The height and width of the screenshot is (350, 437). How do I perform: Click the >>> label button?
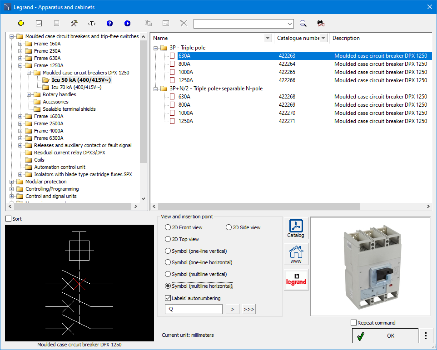click(x=248, y=309)
